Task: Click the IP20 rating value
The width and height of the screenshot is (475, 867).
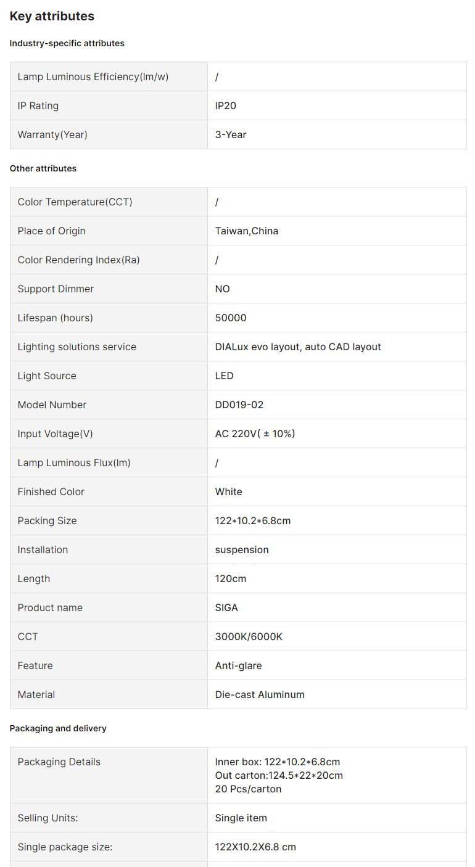Action: pyautogui.click(x=226, y=105)
